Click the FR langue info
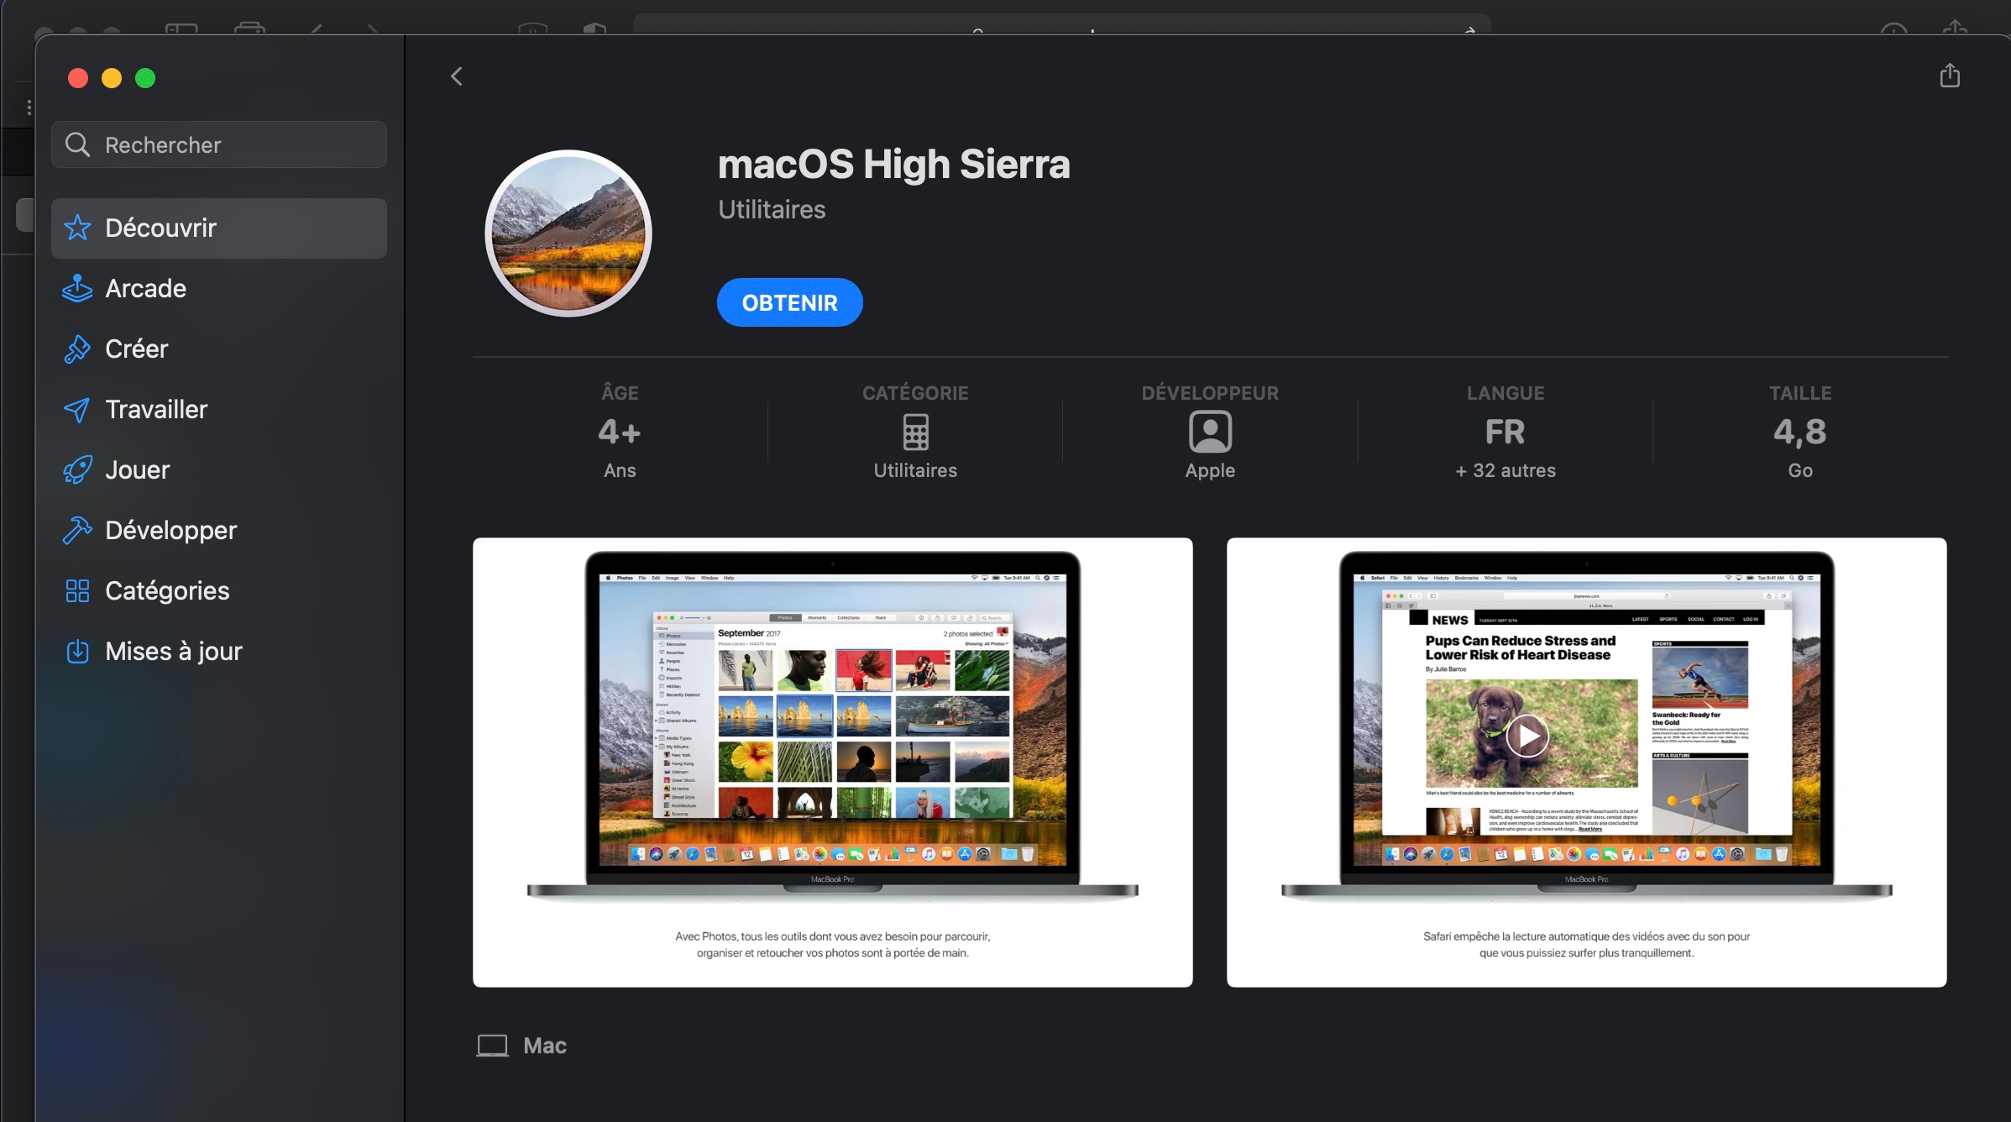The image size is (2011, 1122). coord(1505,433)
